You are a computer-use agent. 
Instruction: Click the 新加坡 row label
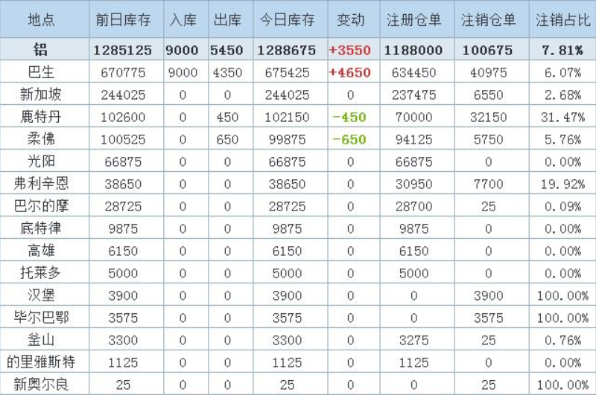pos(42,95)
